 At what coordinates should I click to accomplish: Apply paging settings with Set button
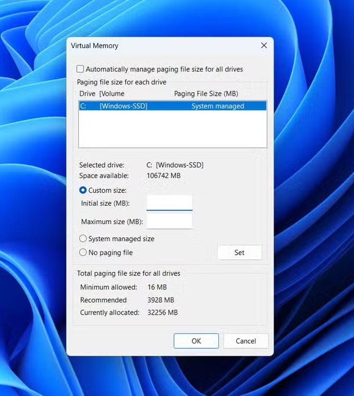coord(239,252)
